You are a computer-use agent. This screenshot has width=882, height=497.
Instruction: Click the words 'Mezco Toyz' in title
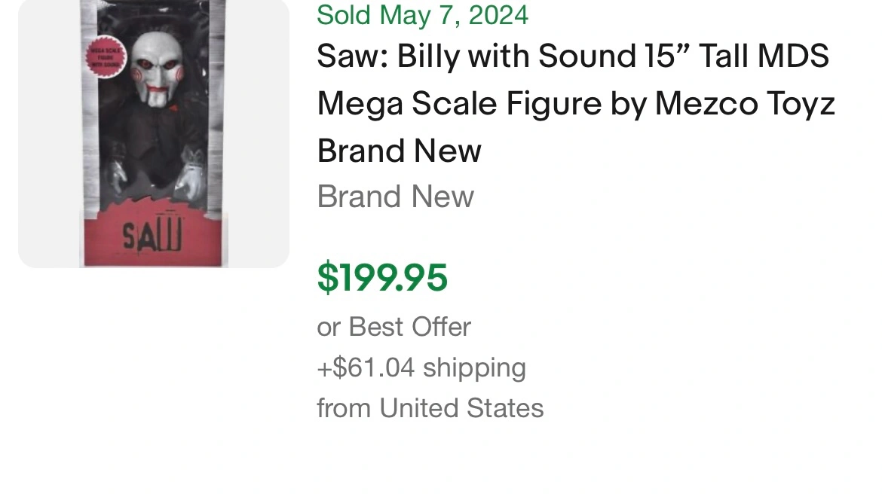tap(745, 104)
